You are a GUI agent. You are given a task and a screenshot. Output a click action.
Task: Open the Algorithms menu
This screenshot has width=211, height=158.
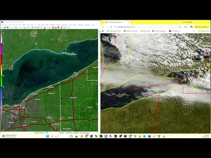pyautogui.click(x=65, y=25)
